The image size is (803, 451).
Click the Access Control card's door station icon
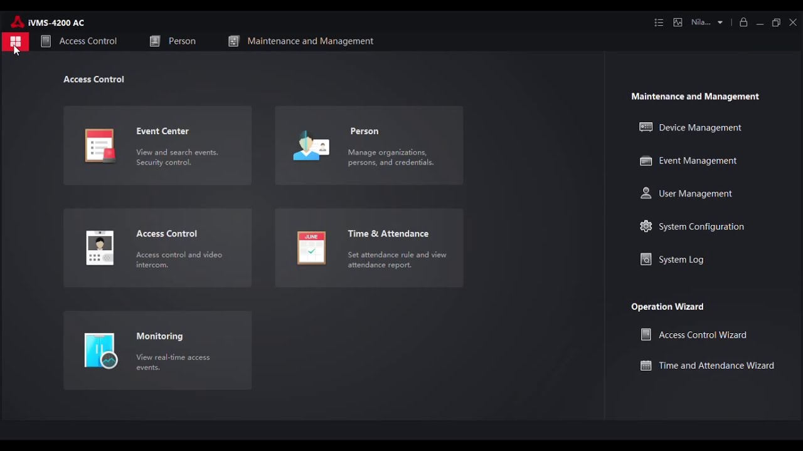pos(100,248)
